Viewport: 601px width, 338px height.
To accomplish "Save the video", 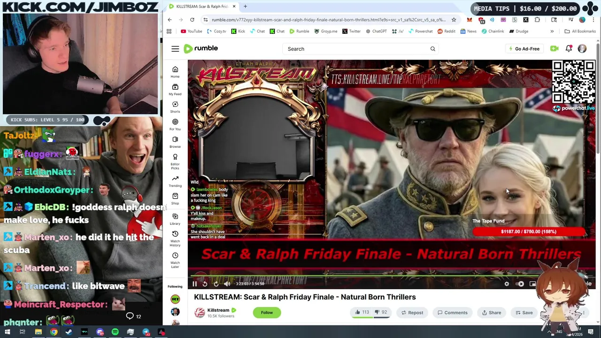I will 524,313.
